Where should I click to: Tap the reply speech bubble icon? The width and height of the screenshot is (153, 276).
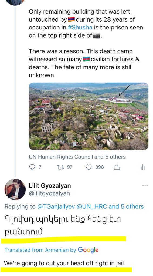click(x=32, y=167)
